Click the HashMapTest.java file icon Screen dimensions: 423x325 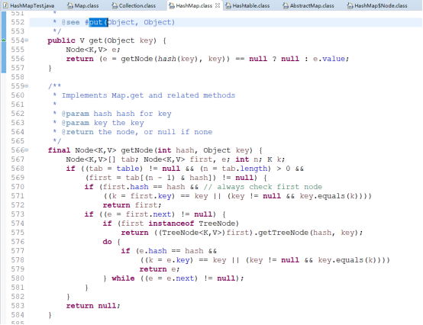(5, 5)
